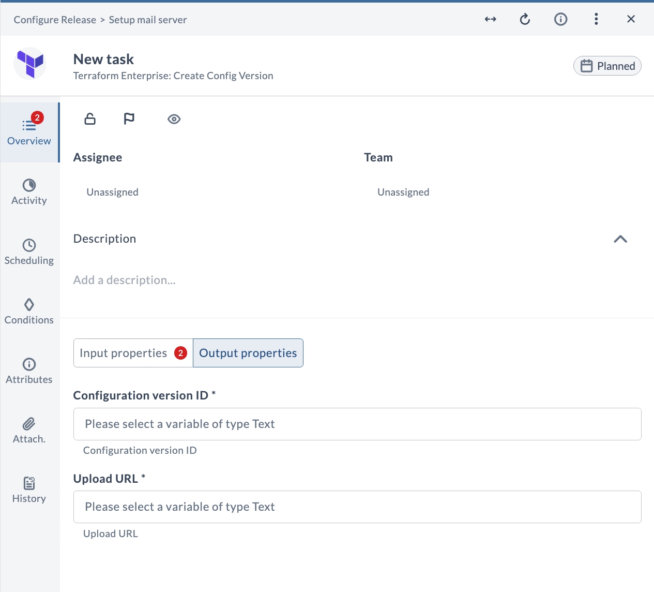Click the red 2 badge on Input properties
Screen dimensions: 654x592
coord(180,353)
